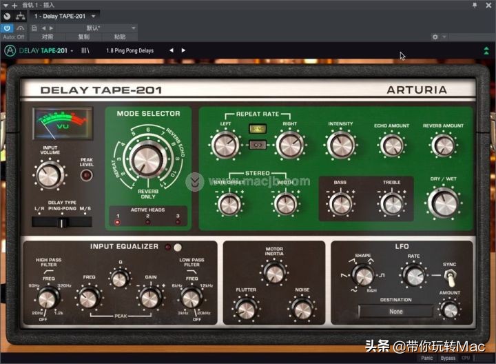Screen dimensions: 496x364
Task: Select next host preset small arrow
Action: click(x=51, y=28)
